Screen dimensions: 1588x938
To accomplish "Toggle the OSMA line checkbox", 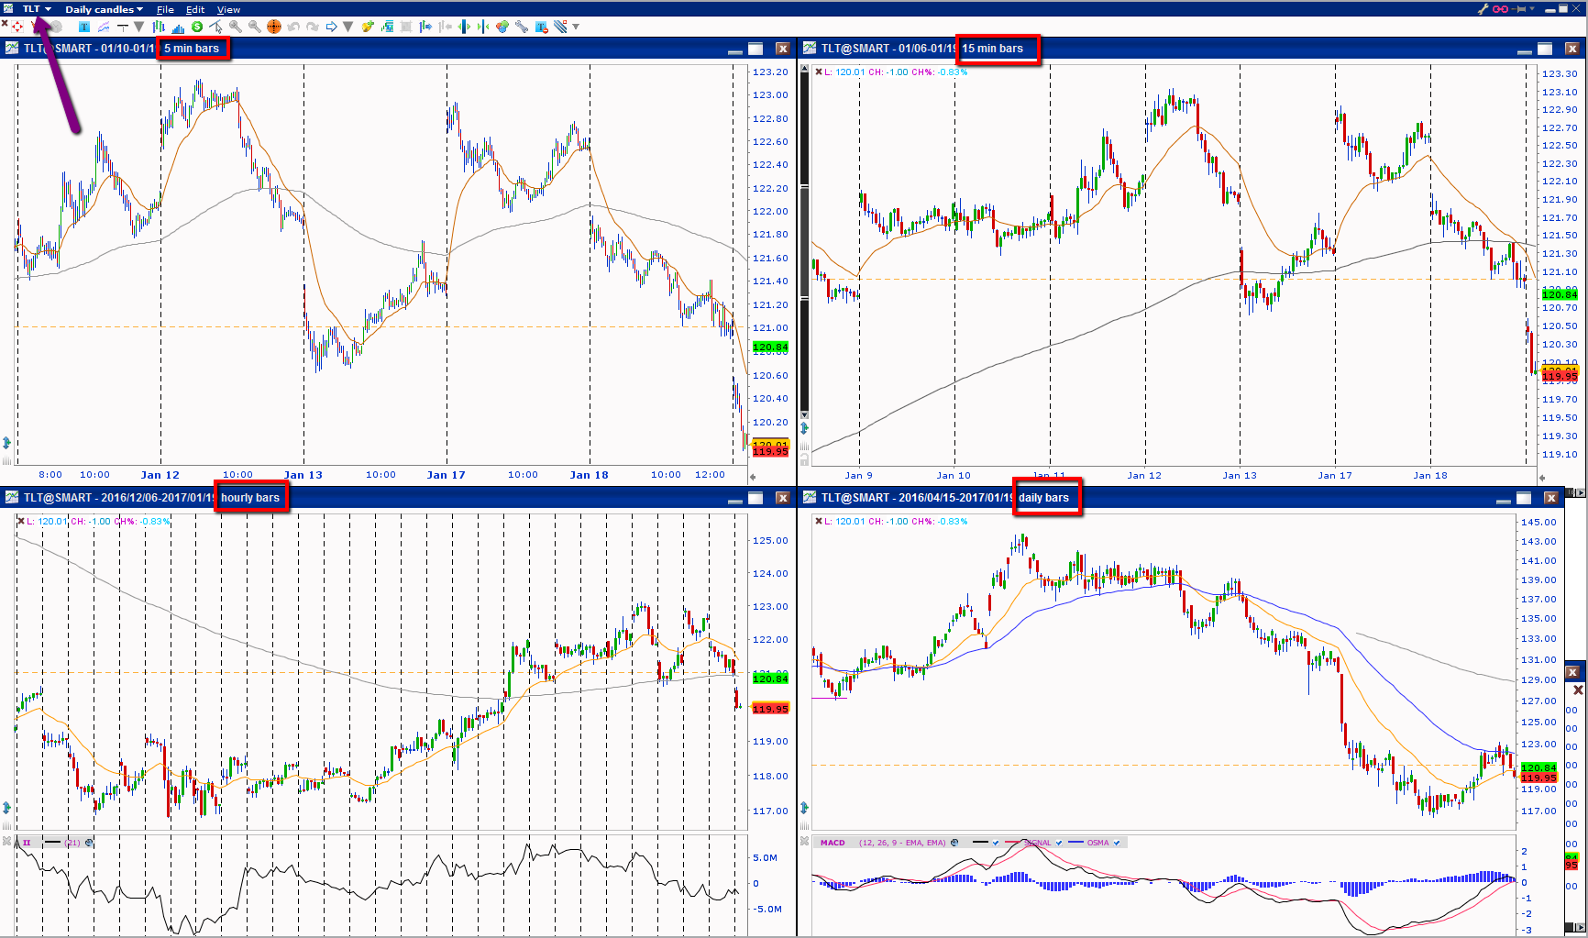I will 1117,843.
